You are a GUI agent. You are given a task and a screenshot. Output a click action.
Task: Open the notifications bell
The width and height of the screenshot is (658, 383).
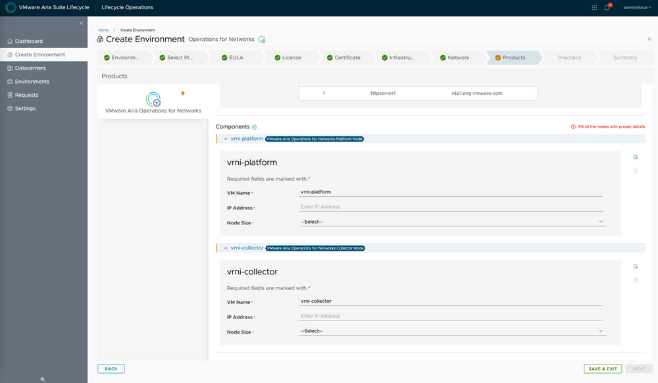pyautogui.click(x=607, y=7)
